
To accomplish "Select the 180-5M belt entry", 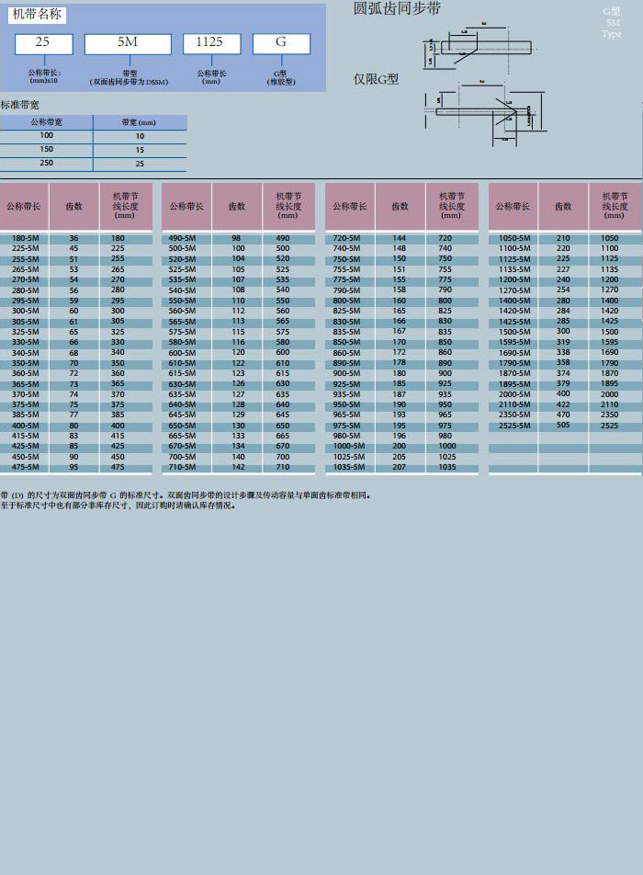I will click(25, 238).
